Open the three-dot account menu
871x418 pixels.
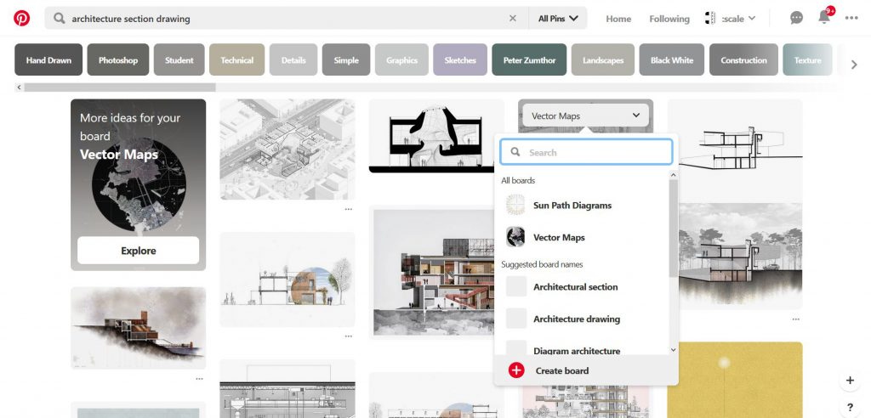[x=851, y=19]
